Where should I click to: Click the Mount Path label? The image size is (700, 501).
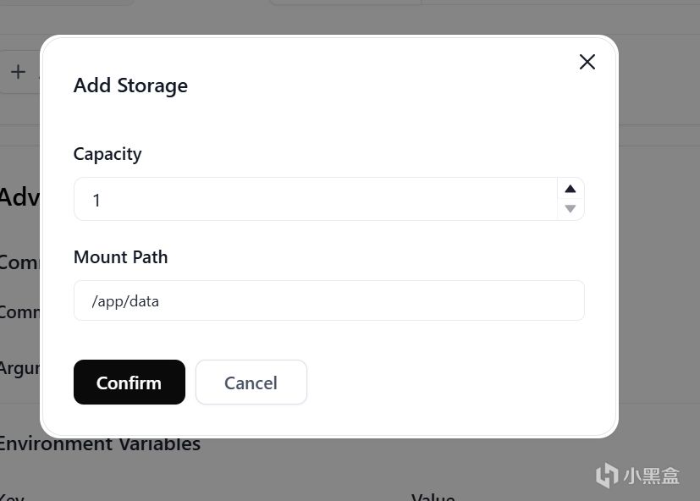tap(120, 257)
